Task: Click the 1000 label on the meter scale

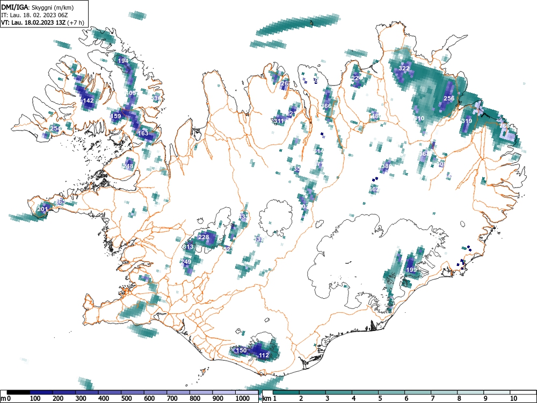Action: point(243,399)
